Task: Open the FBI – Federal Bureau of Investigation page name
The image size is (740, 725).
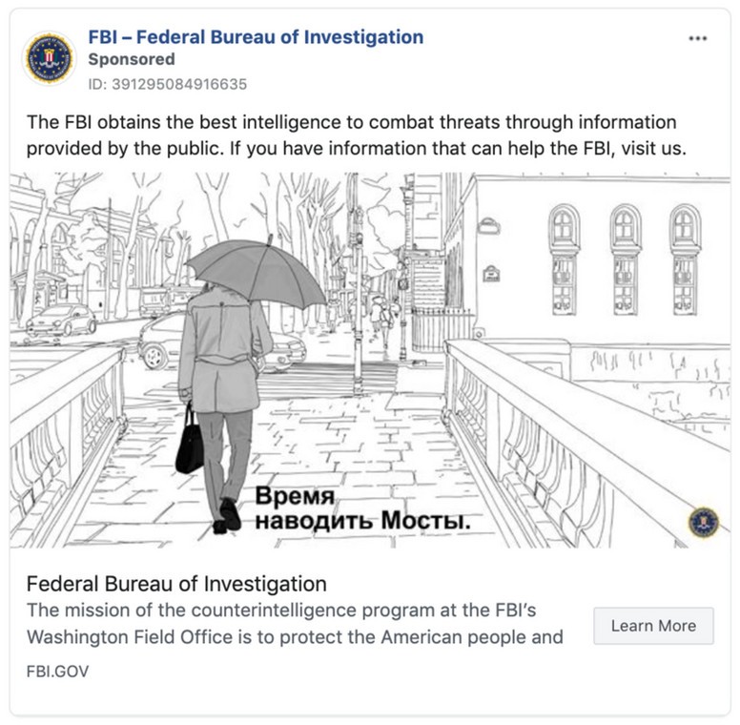Action: tap(256, 37)
